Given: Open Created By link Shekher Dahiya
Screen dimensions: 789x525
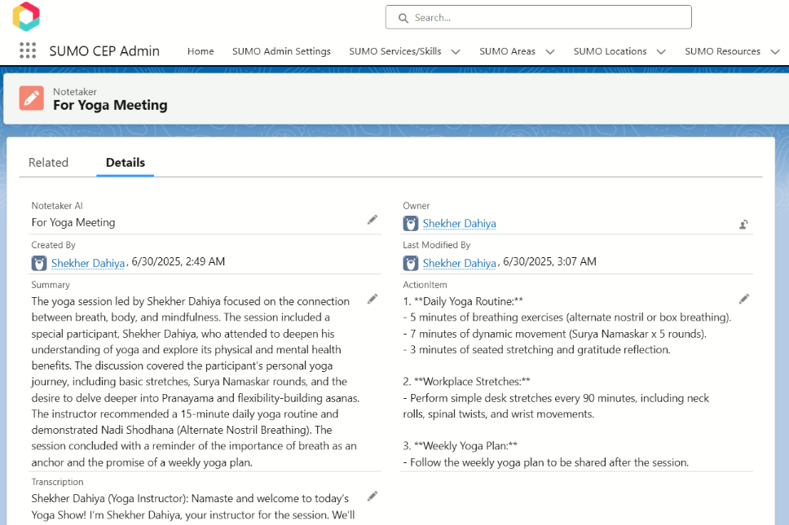Looking at the screenshot, I should [x=88, y=263].
